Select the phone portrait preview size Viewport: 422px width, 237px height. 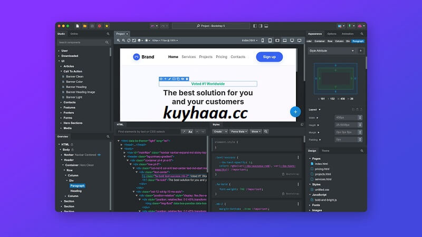coord(263,41)
